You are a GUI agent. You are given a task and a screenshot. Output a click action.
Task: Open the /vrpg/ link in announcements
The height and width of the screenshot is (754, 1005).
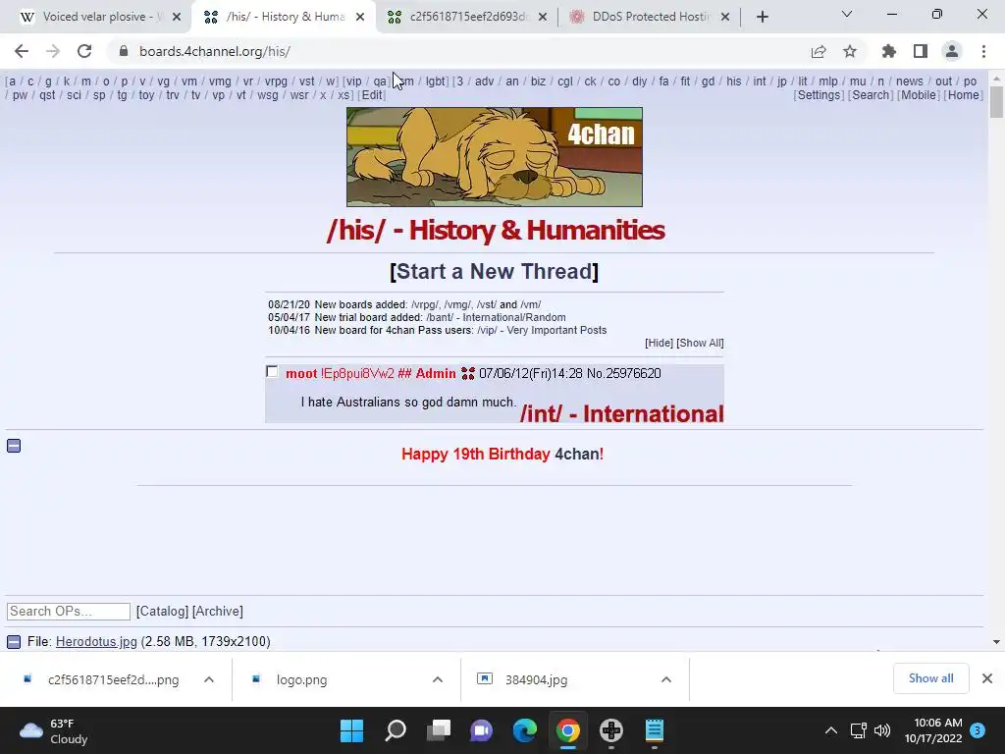click(x=424, y=304)
